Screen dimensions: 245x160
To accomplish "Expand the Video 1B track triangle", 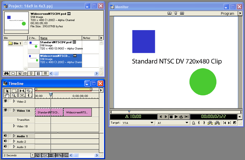I will tap(14, 126).
